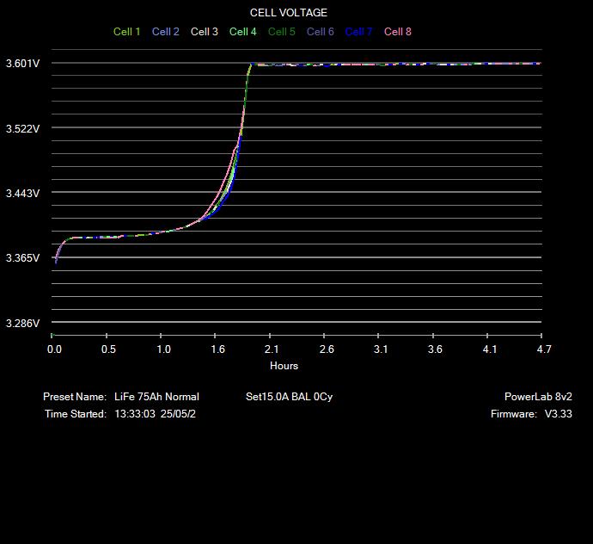Click the 0.0 x-axis tick label
The width and height of the screenshot is (593, 544).
(54, 349)
